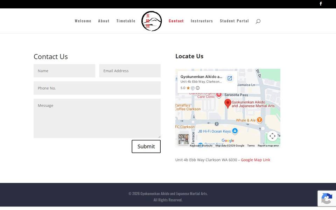
Task: Focus the Email Address field
Action: coord(130,71)
